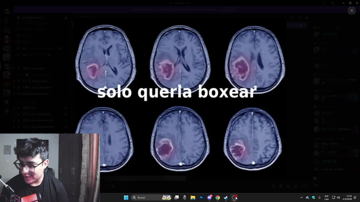Viewport: 360px width, 202px height.
Task: Open network settings from the tray
Action: 334,198
